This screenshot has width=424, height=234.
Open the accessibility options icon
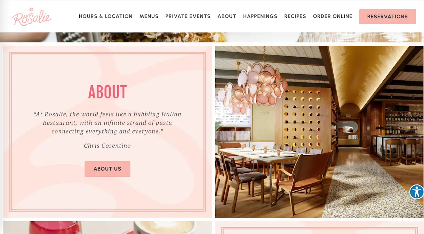point(416,192)
